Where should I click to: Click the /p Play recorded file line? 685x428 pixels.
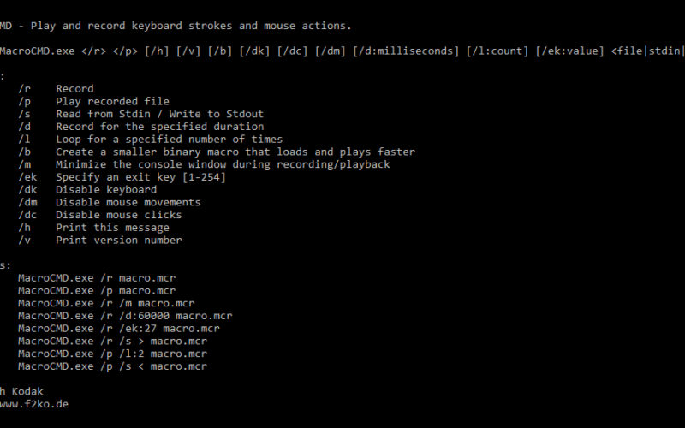pyautogui.click(x=93, y=101)
